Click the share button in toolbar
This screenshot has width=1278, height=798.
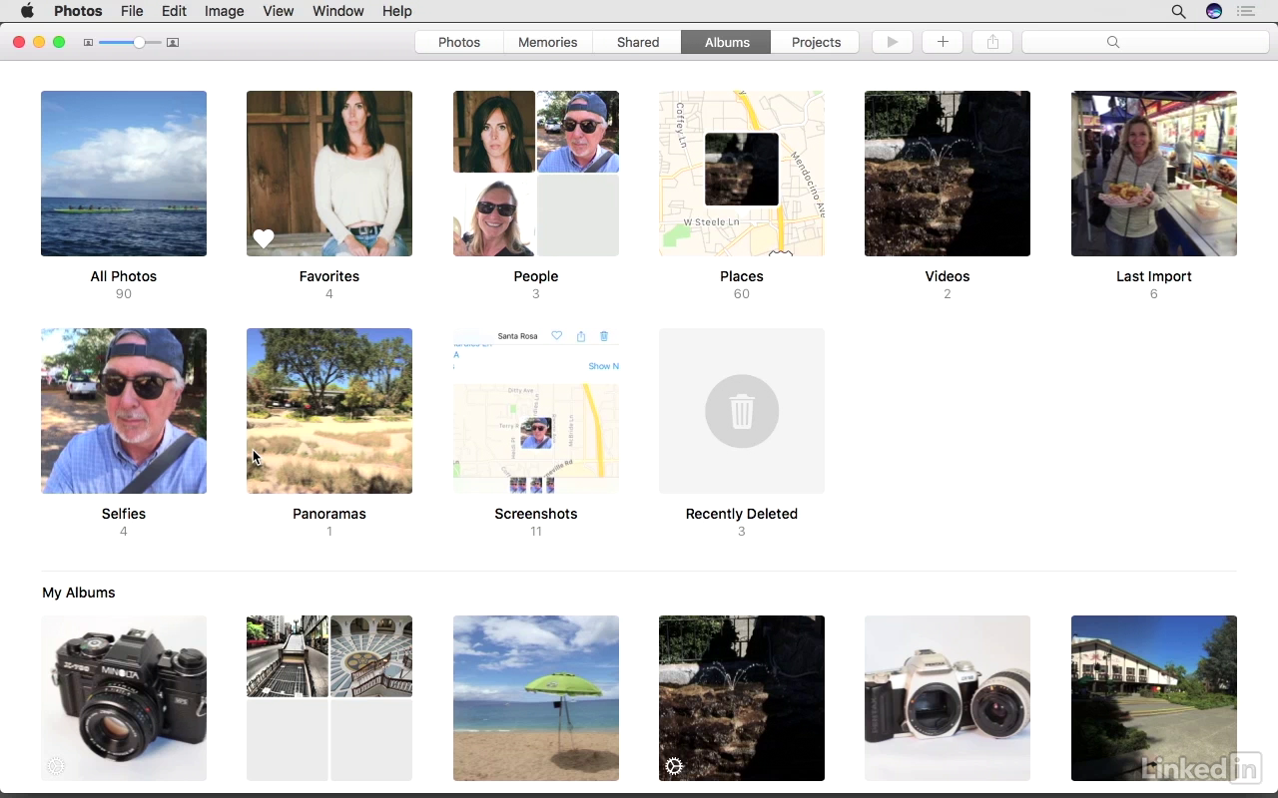992,42
